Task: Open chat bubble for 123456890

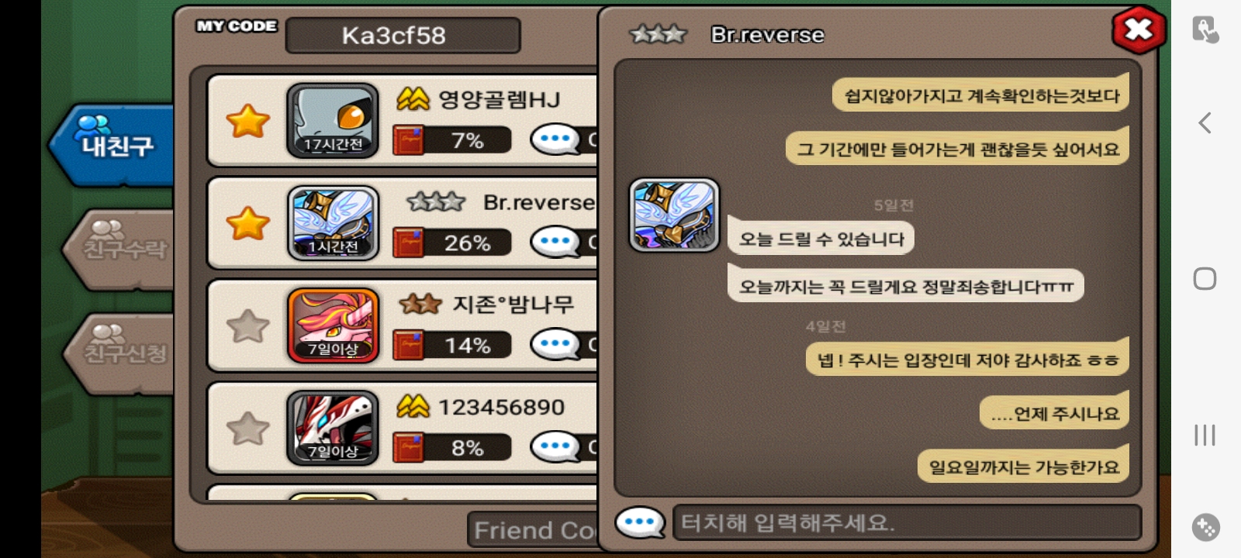Action: 555,447
